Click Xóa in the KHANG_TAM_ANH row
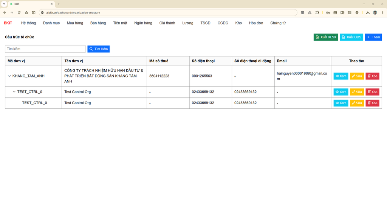Image resolution: width=387 pixels, height=207 pixels. tap(372, 76)
